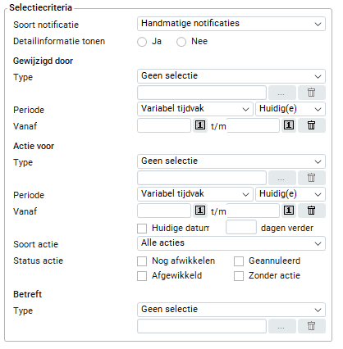The width and height of the screenshot is (343, 349).
Task: Tick the Geannuleerd status checkbox
Action: [239, 261]
